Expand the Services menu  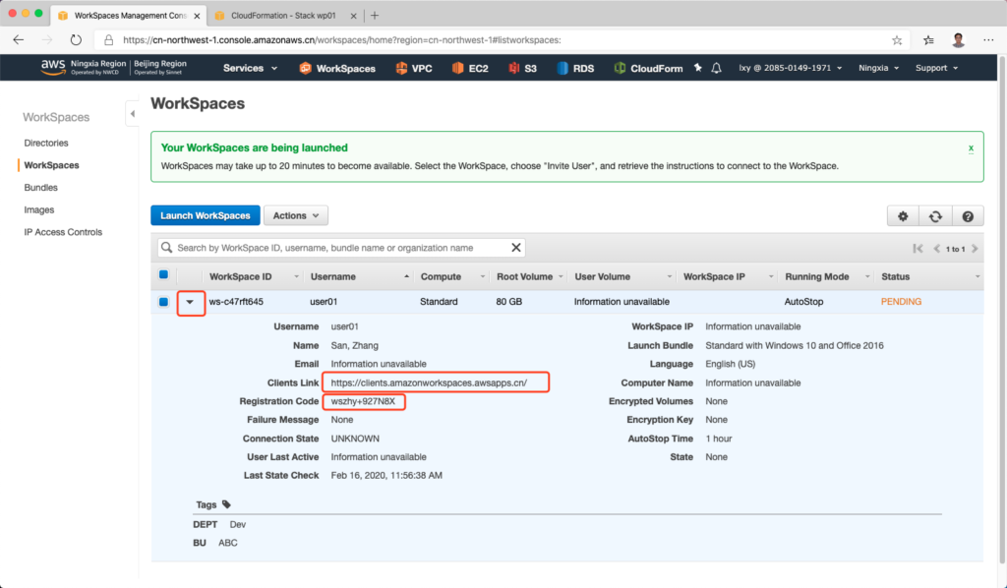(250, 68)
